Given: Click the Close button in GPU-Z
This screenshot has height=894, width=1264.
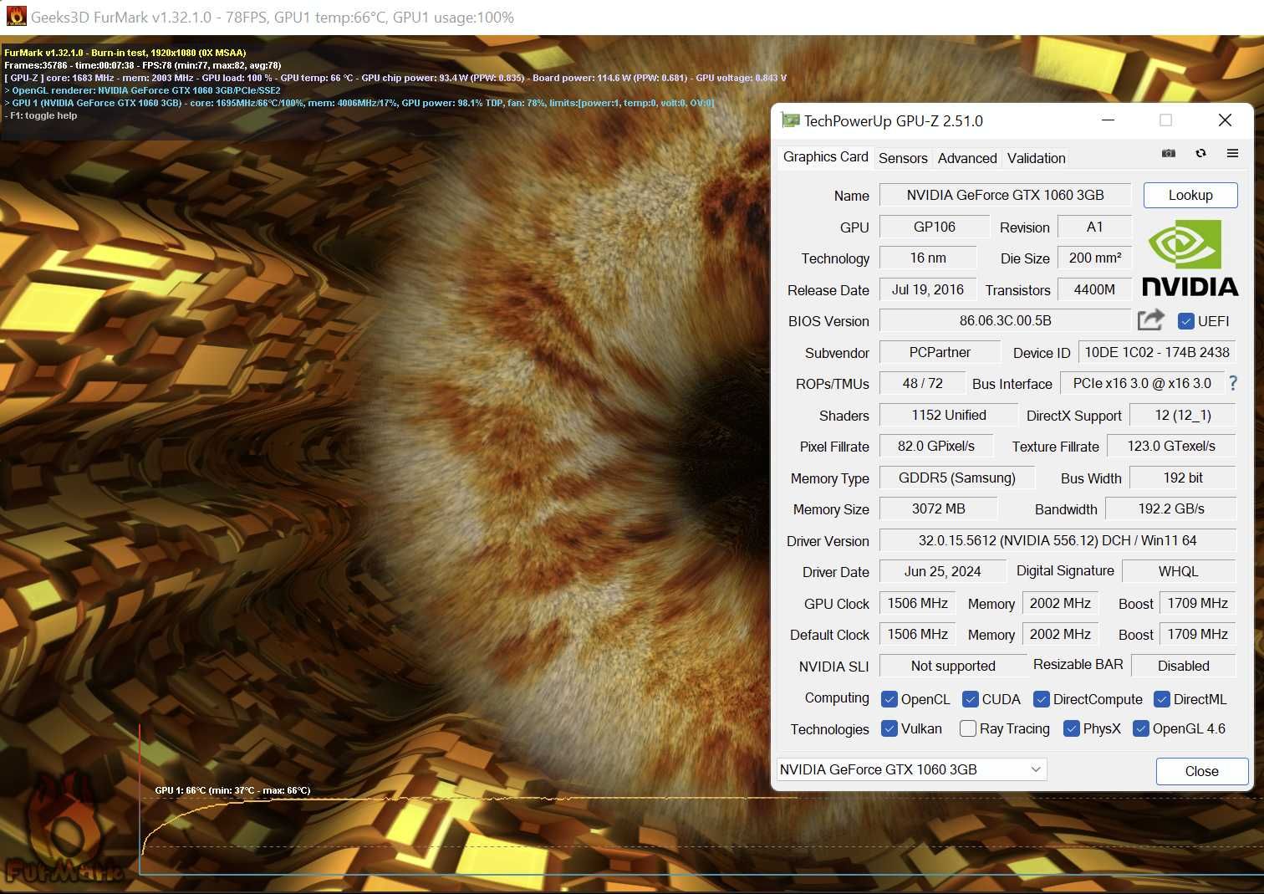Looking at the screenshot, I should [x=1202, y=771].
